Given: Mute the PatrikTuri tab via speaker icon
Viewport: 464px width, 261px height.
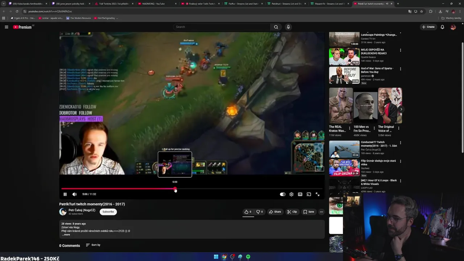Looking at the screenshot, I should [x=387, y=4].
